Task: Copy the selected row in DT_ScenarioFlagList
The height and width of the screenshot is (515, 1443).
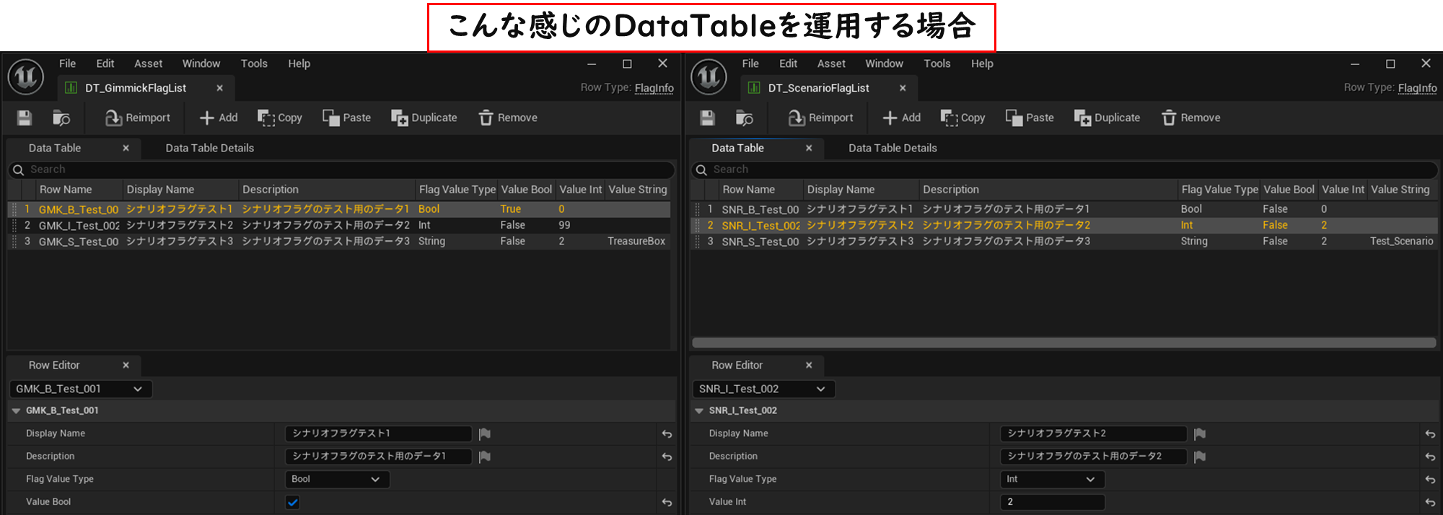Action: click(x=963, y=118)
